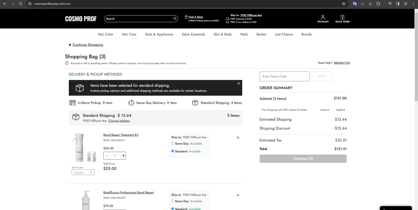Click Standard Shipping box icon in methods row
The height and width of the screenshot is (210, 418).
pos(195,103)
